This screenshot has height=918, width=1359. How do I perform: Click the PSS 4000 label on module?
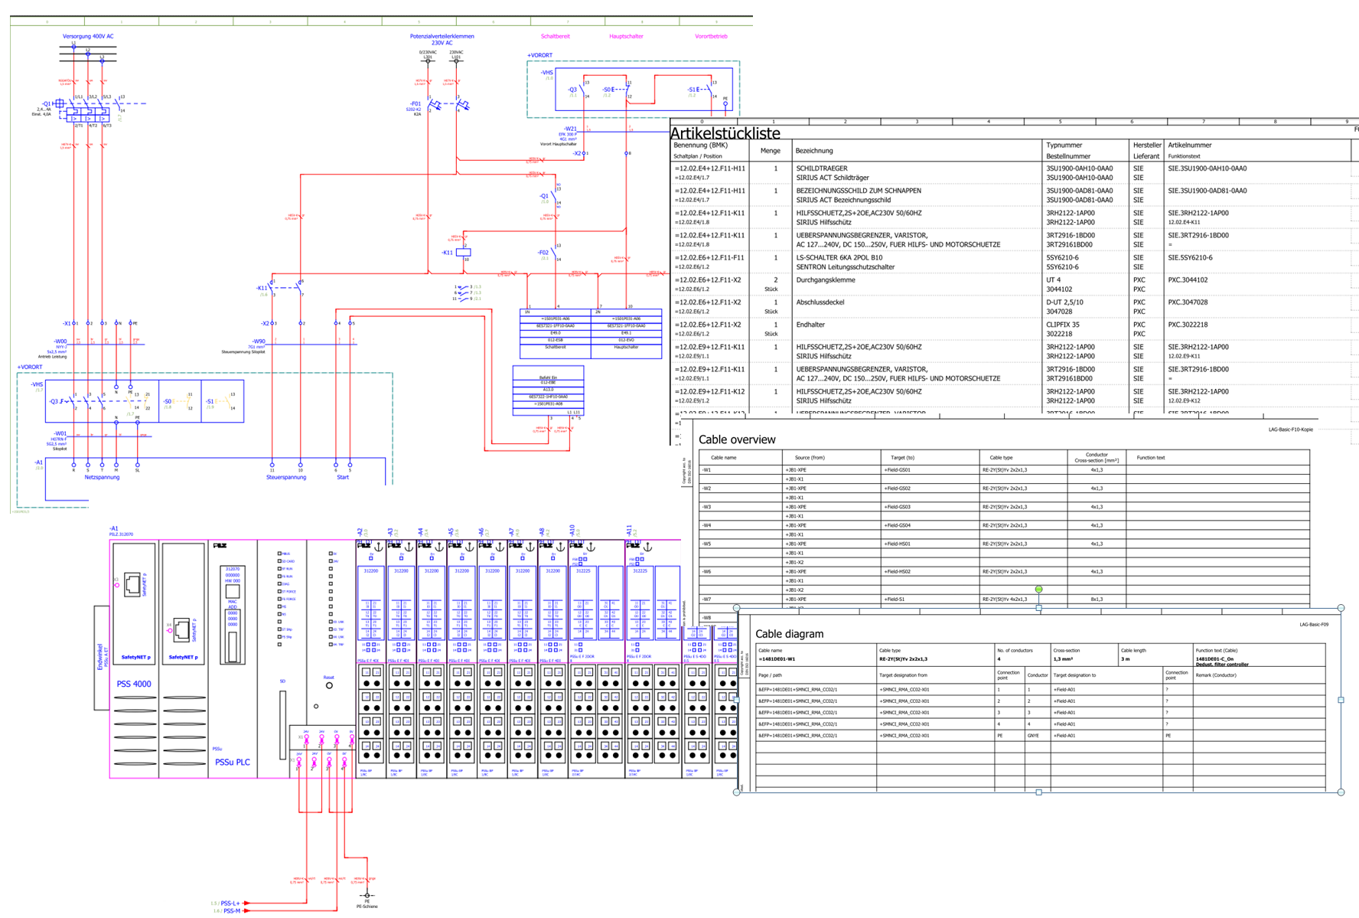pos(134,684)
